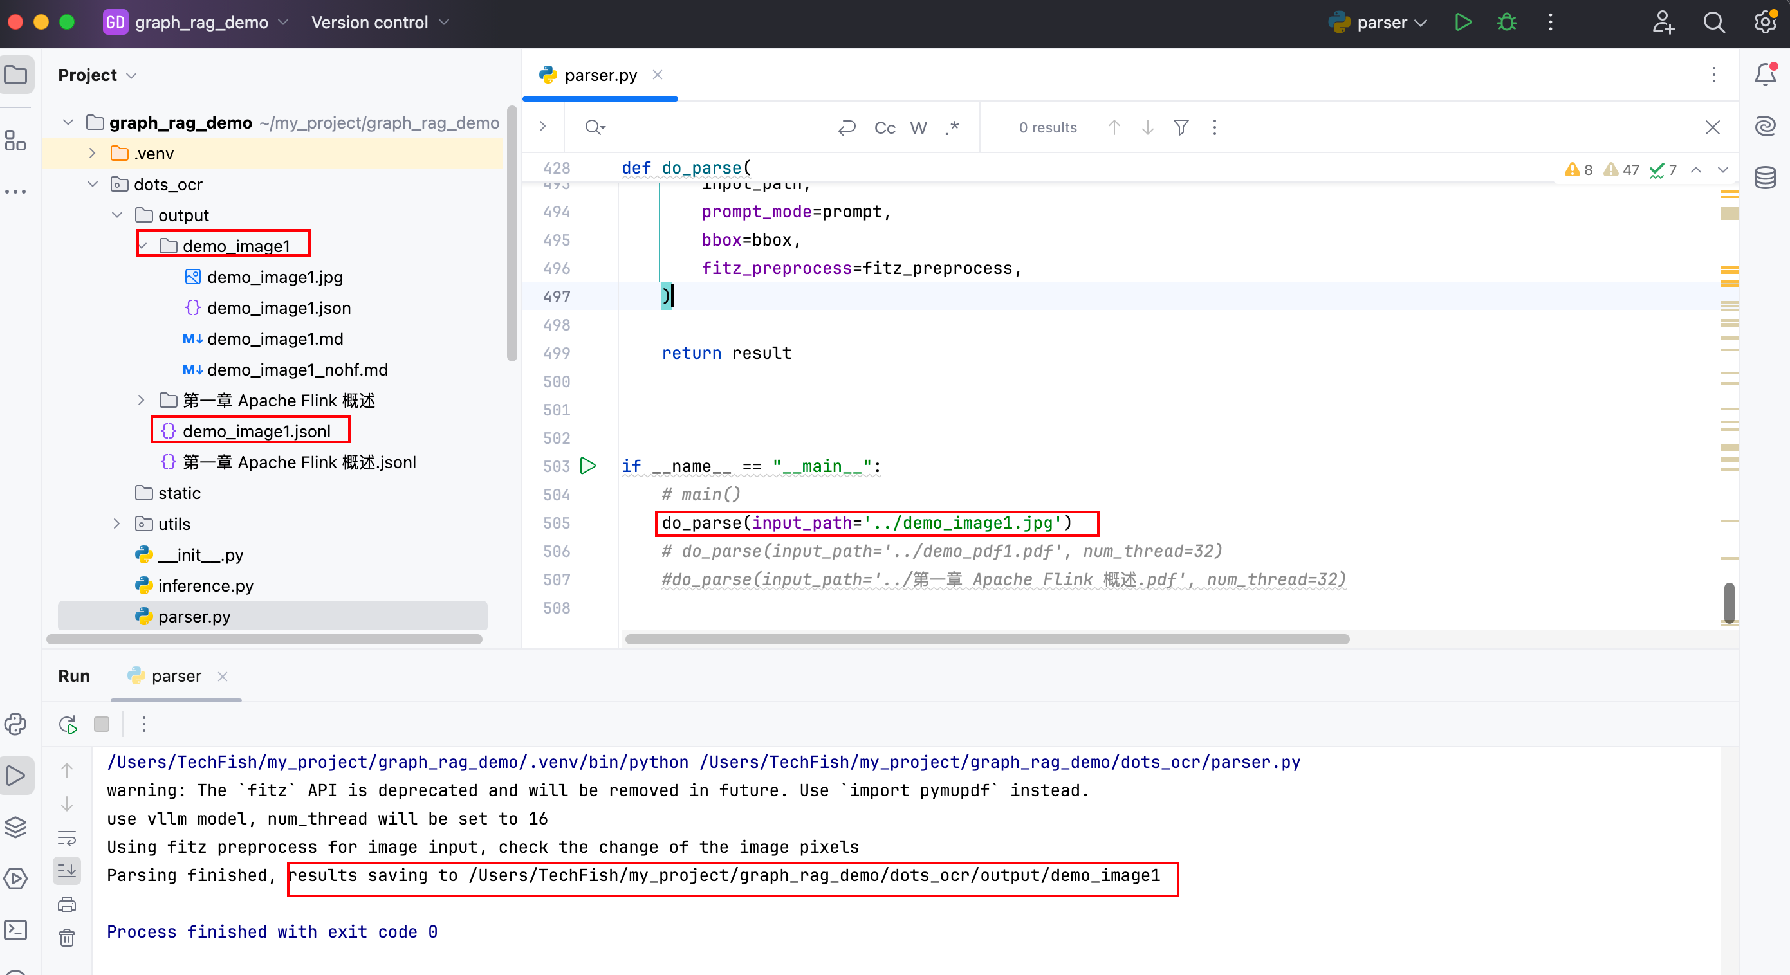Open the Services tool window icon
Image resolution: width=1790 pixels, height=975 pixels.
click(x=15, y=878)
